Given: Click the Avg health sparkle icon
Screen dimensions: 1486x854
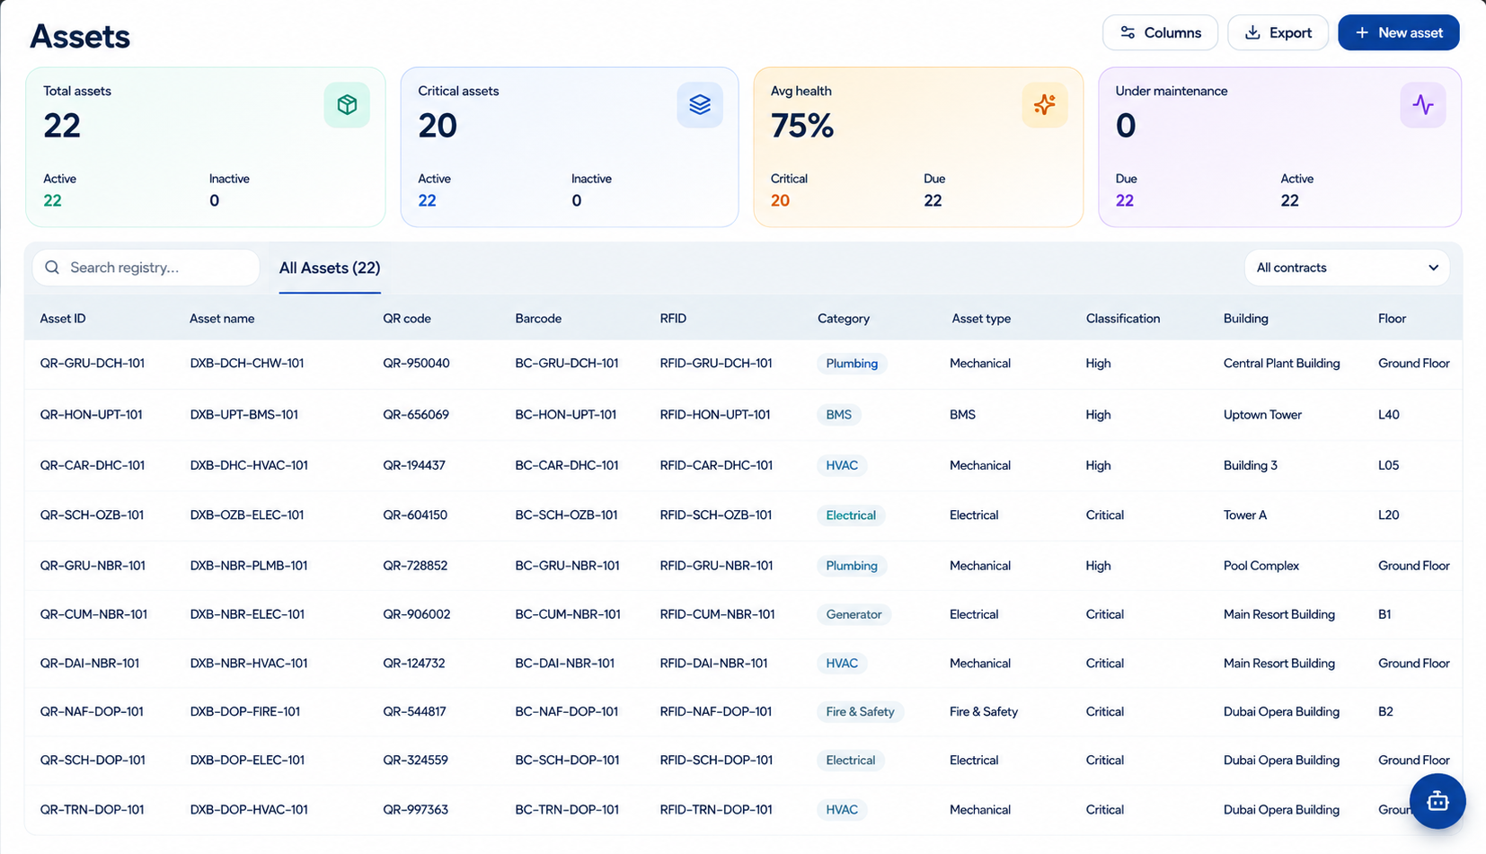Looking at the screenshot, I should 1045,105.
